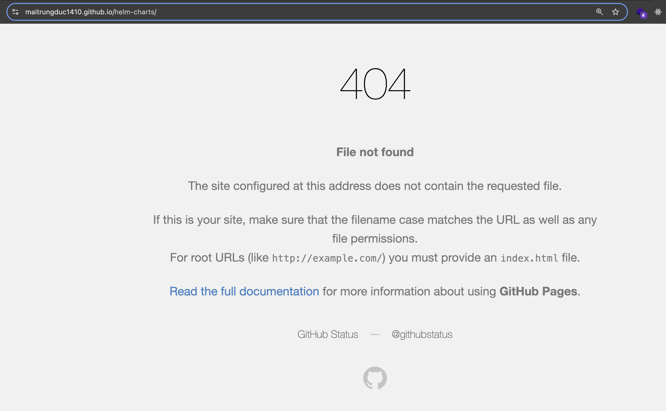Open the purple extension with badge 4
Screen dimensions: 666x411
click(x=641, y=13)
